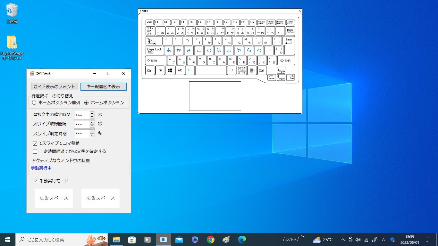Viewport: 438px width, 246px height.
Task: Open the Mail app in taskbar
Action: pos(179,240)
